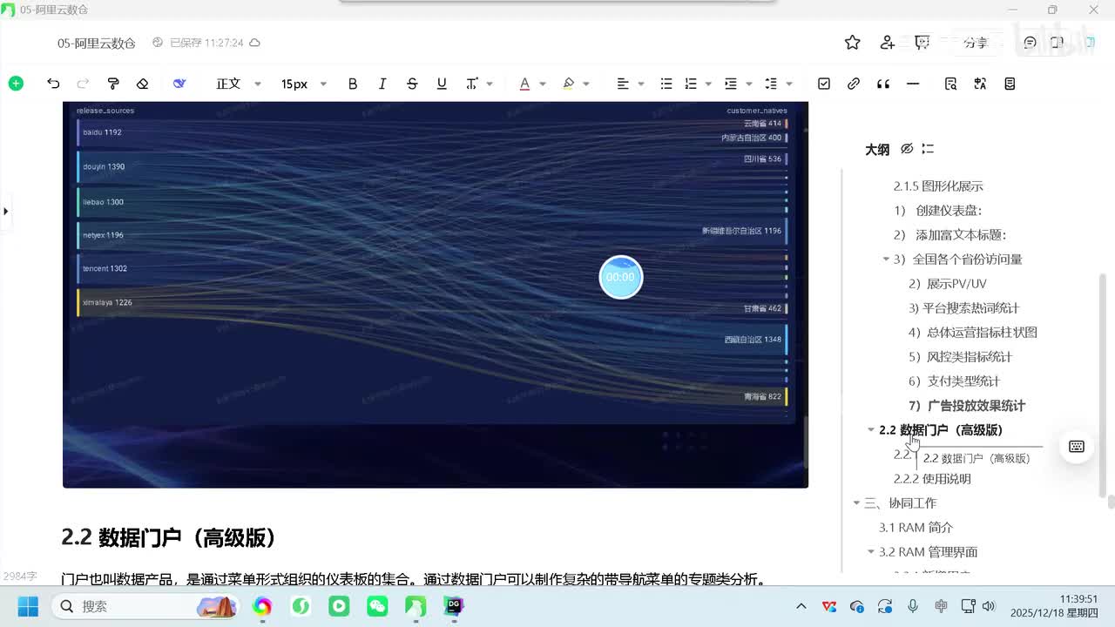1115x627 pixels.
Task: Click the 分享 share button
Action: (x=976, y=43)
